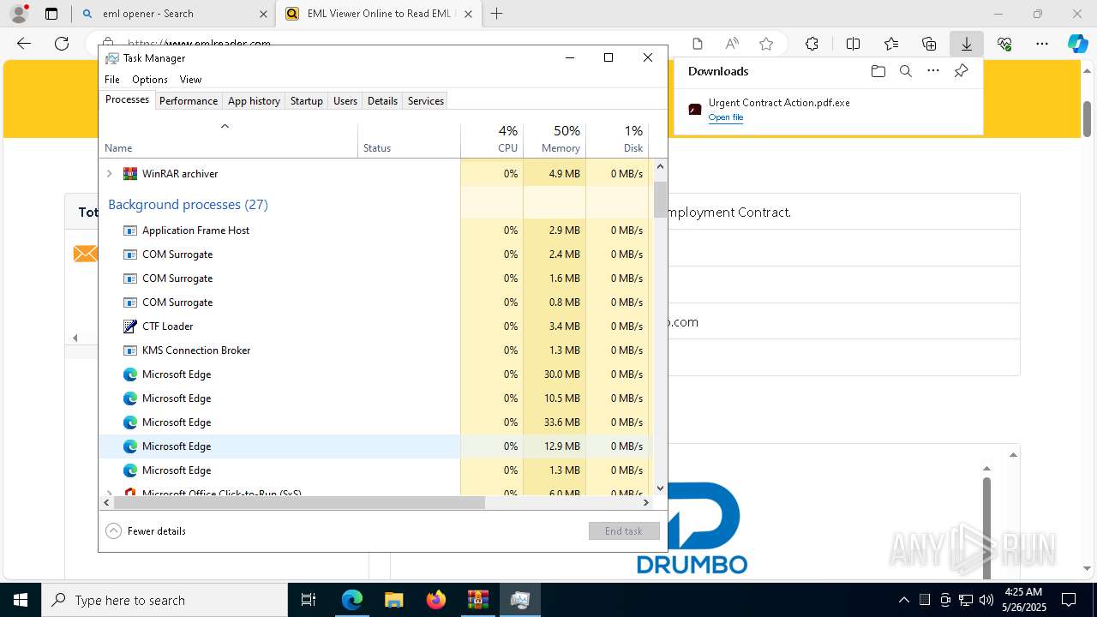Viewport: 1097px width, 617px height.
Task: Refresh the Edge page
Action: pyautogui.click(x=62, y=44)
